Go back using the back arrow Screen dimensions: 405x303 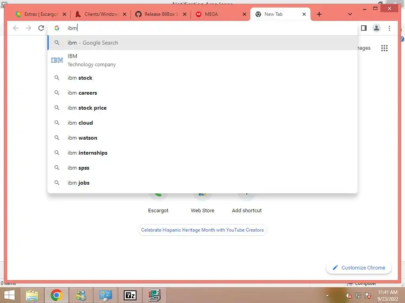[x=16, y=28]
